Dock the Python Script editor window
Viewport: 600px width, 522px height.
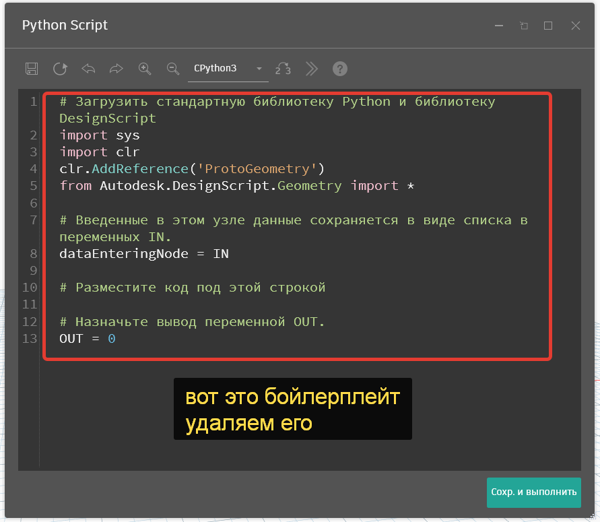(524, 26)
